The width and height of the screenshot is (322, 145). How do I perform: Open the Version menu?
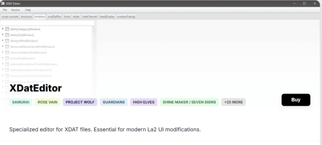(15, 10)
